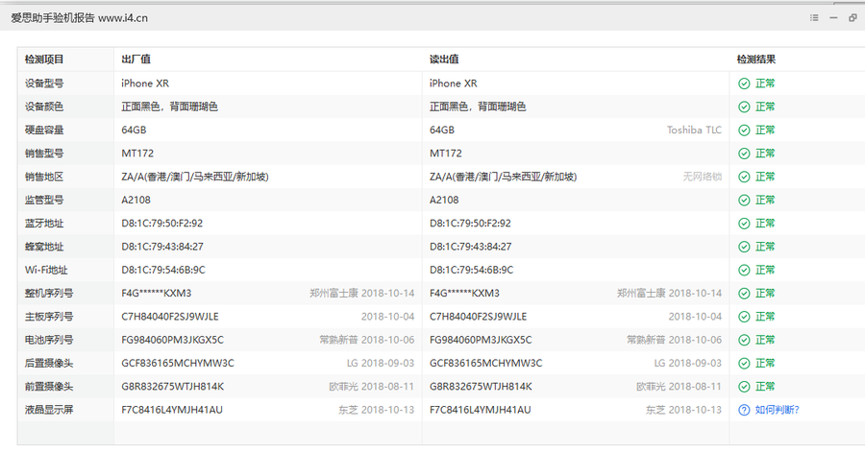Click factory mainboard serial C7H84040F2SJ9WJLE
This screenshot has height=451, width=865.
[x=170, y=317]
